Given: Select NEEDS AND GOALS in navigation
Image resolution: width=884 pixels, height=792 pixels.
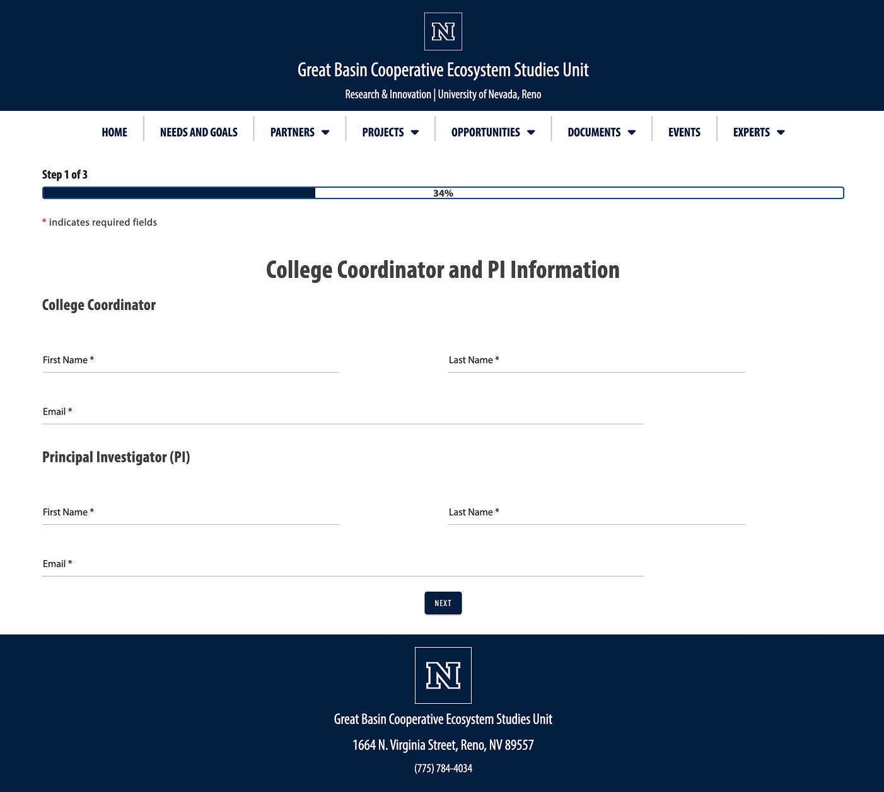Looking at the screenshot, I should pos(199,132).
